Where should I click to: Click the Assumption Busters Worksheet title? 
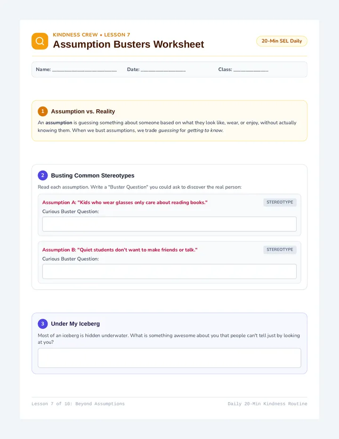(129, 44)
